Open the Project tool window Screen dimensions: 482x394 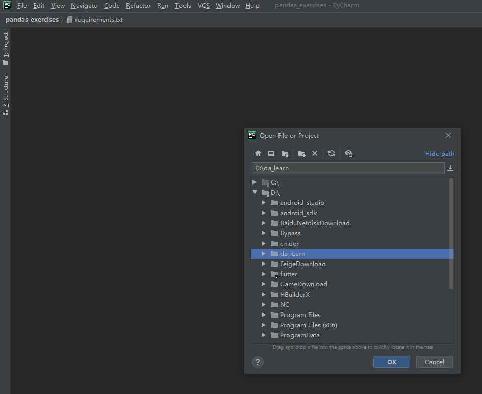[x=6, y=48]
